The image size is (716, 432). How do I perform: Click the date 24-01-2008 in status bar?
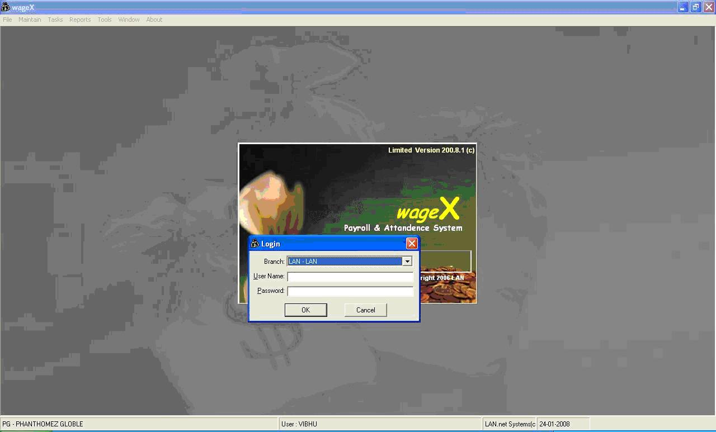click(555, 424)
